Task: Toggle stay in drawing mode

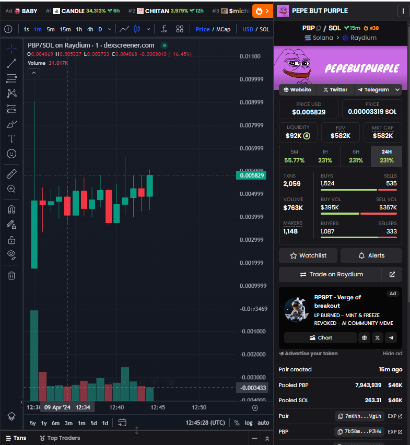Action: tap(11, 225)
